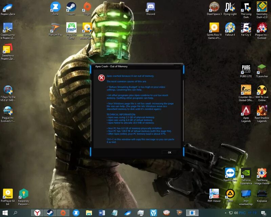
Task: Click OK in the Apex Crash dialog
Action: coord(169,152)
